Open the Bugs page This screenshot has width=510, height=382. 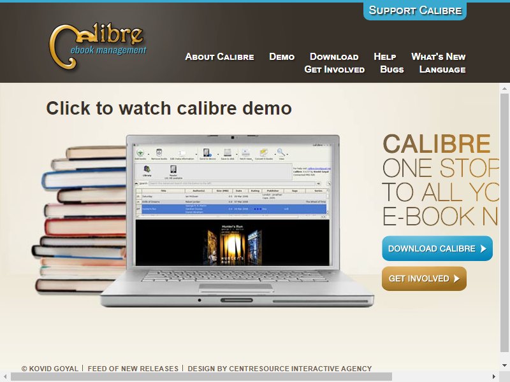392,69
